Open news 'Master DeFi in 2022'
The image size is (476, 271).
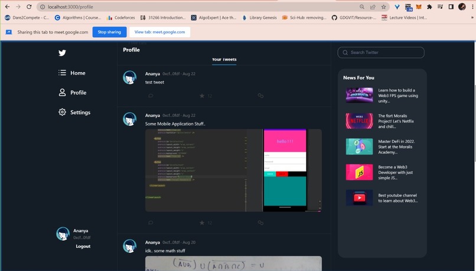396,146
